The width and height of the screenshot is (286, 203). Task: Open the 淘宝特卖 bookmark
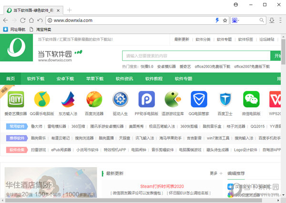pos(41,30)
